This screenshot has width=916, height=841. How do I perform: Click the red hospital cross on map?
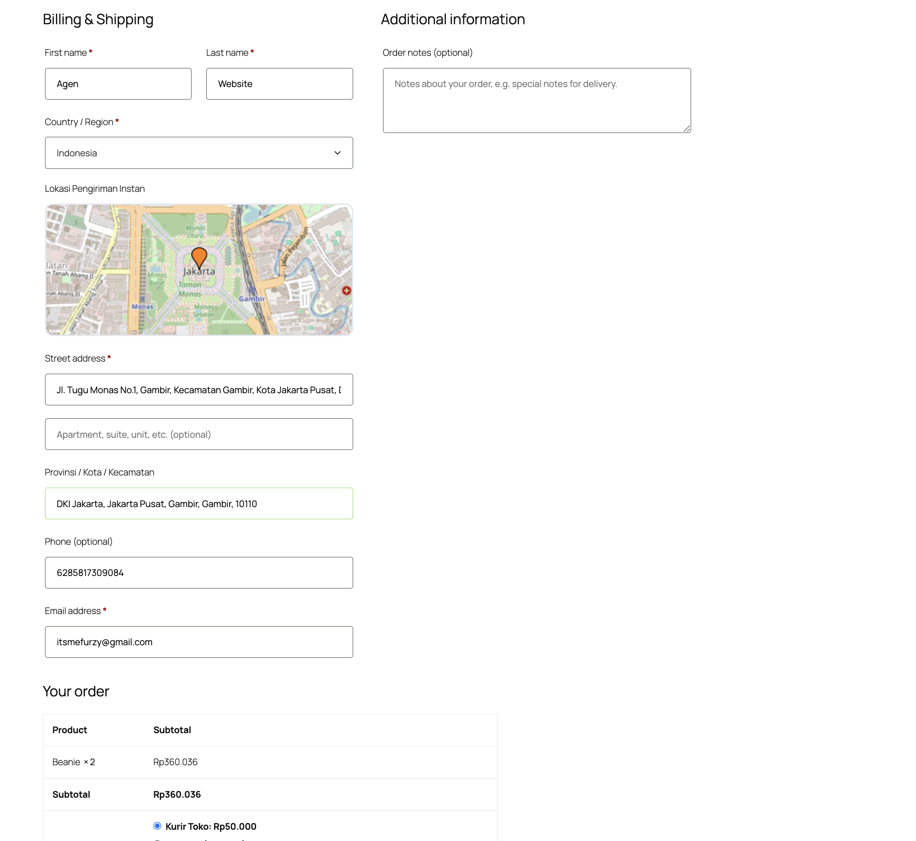click(x=347, y=290)
